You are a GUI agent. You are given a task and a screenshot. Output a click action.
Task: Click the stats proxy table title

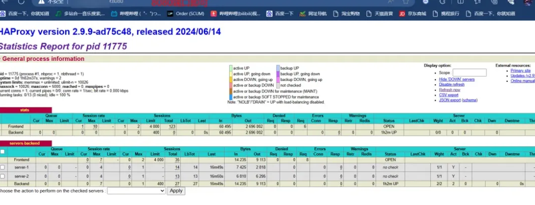(x=25, y=111)
